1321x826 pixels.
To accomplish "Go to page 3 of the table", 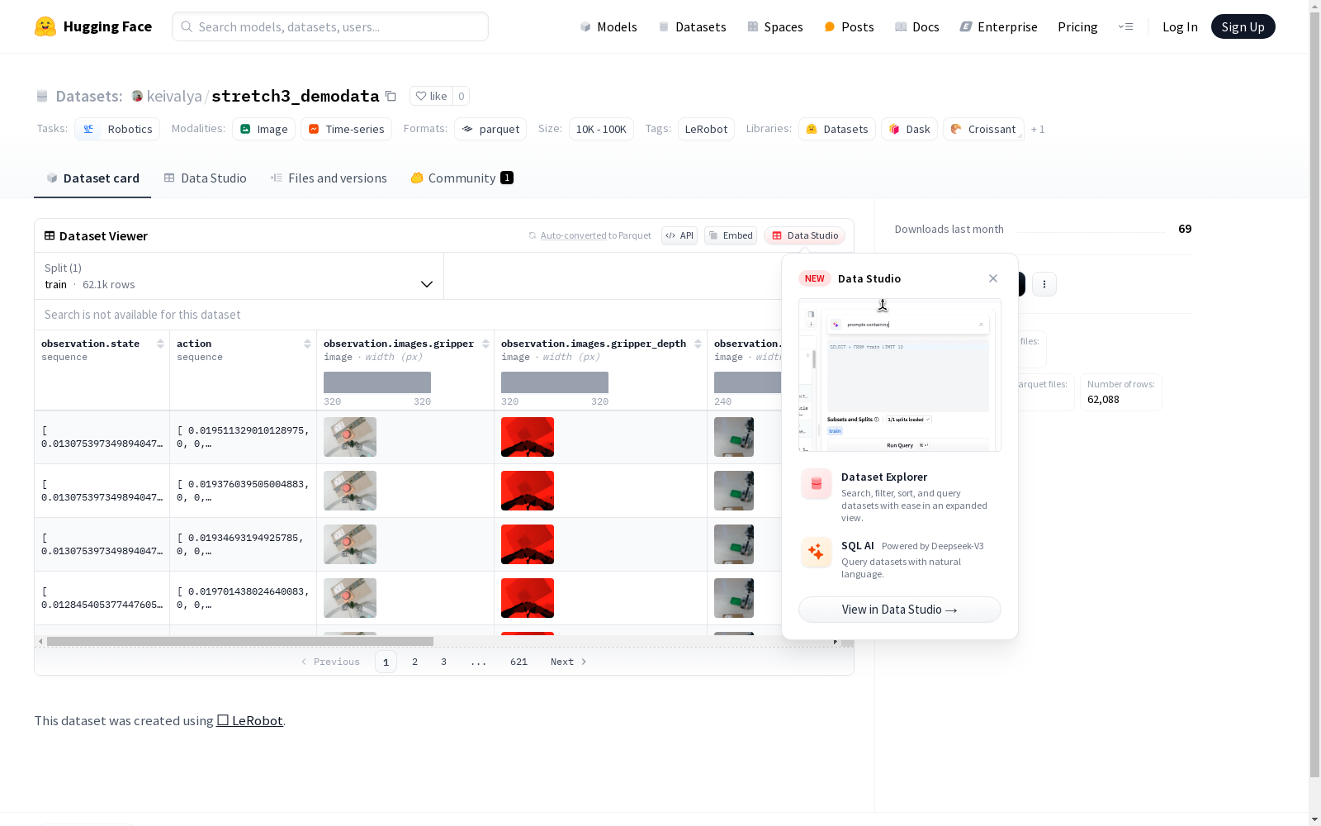I will [x=443, y=662].
